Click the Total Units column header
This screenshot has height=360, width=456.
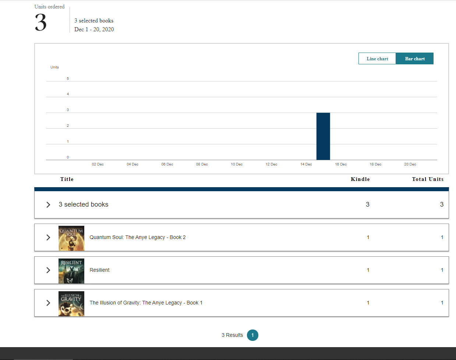(x=428, y=179)
